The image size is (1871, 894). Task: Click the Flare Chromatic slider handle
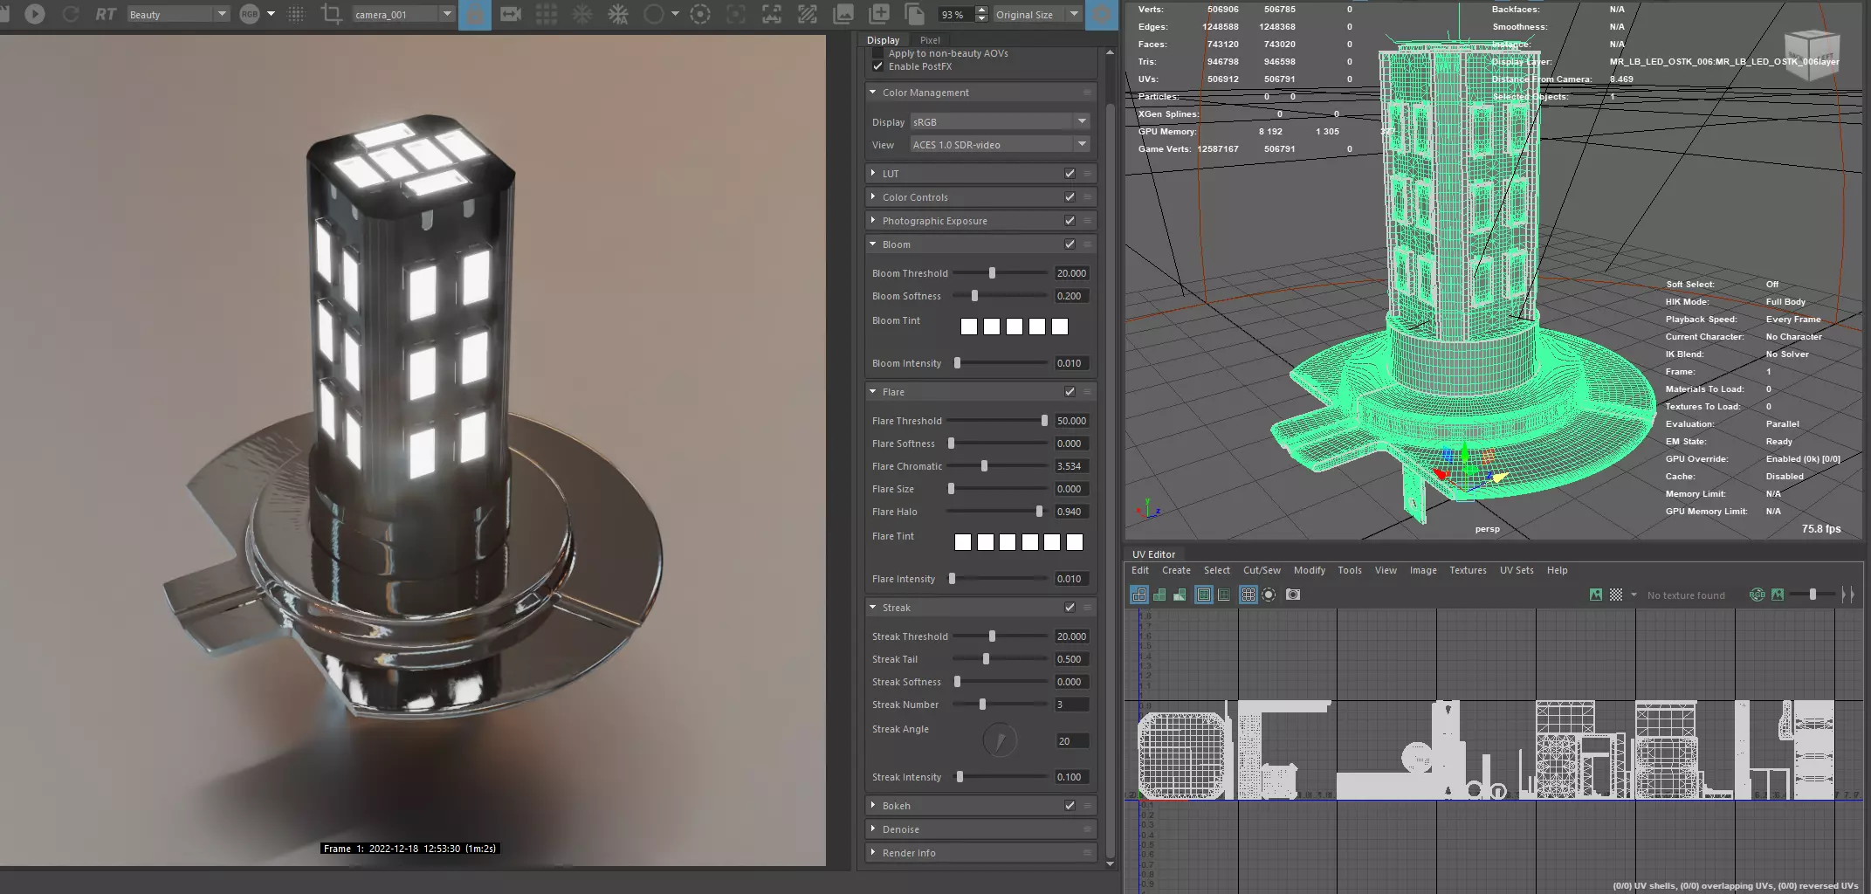984,466
